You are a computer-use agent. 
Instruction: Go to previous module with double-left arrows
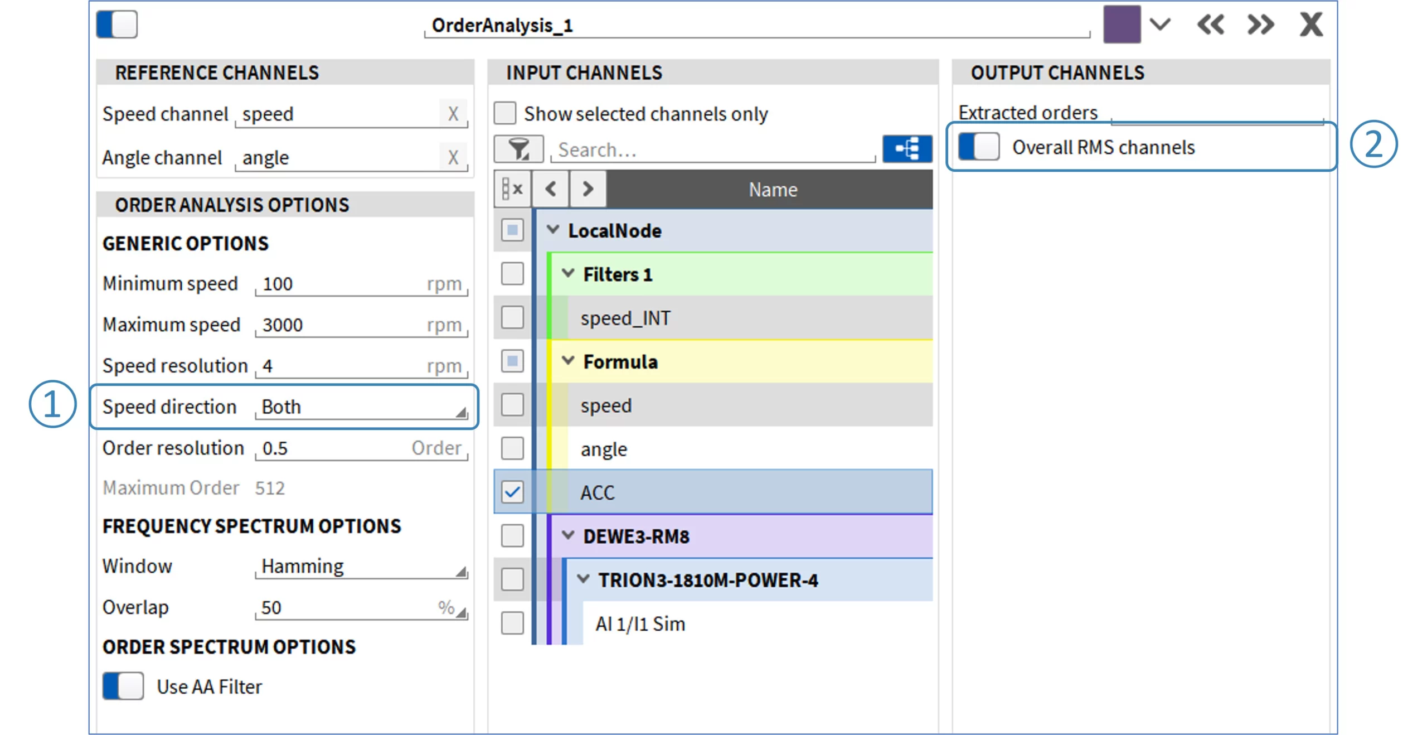tap(1210, 25)
